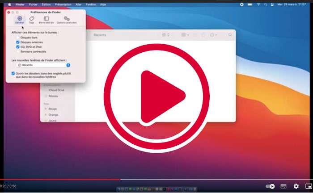
Task: Click the Wi-Fi menu bar icon
Action: pos(258,4)
